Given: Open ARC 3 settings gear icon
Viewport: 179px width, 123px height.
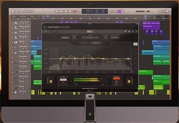Looking at the screenshot, I should (x=125, y=31).
